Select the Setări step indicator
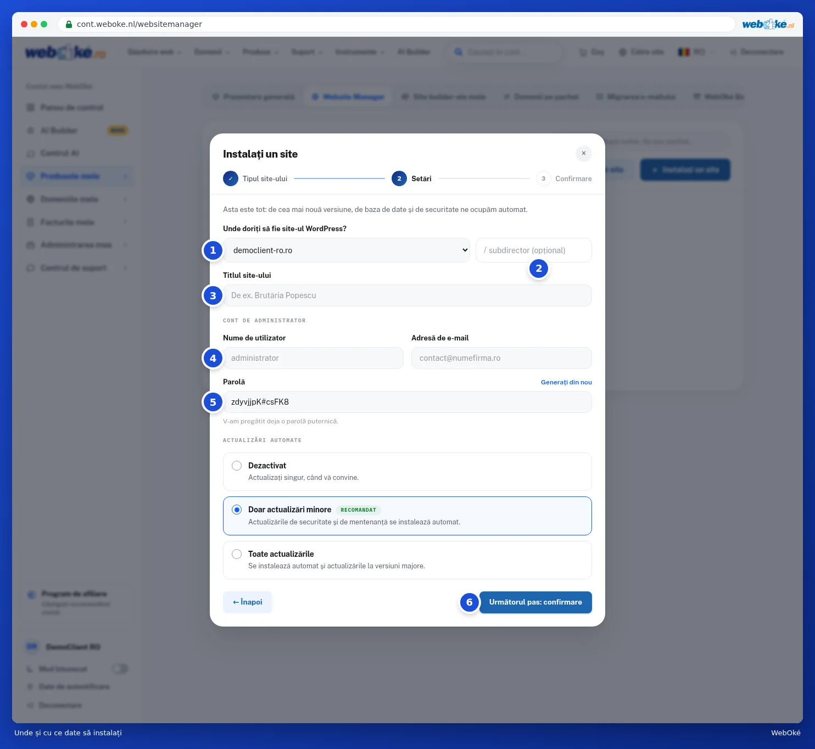 [412, 178]
